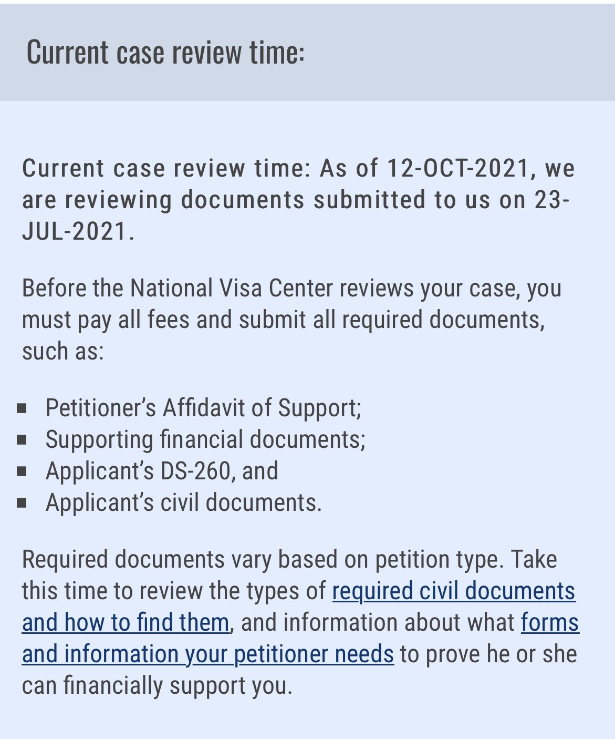Screen dimensions: 615x739
Task: Click the square bullet beside Supporting financial documents
Action: point(22,440)
